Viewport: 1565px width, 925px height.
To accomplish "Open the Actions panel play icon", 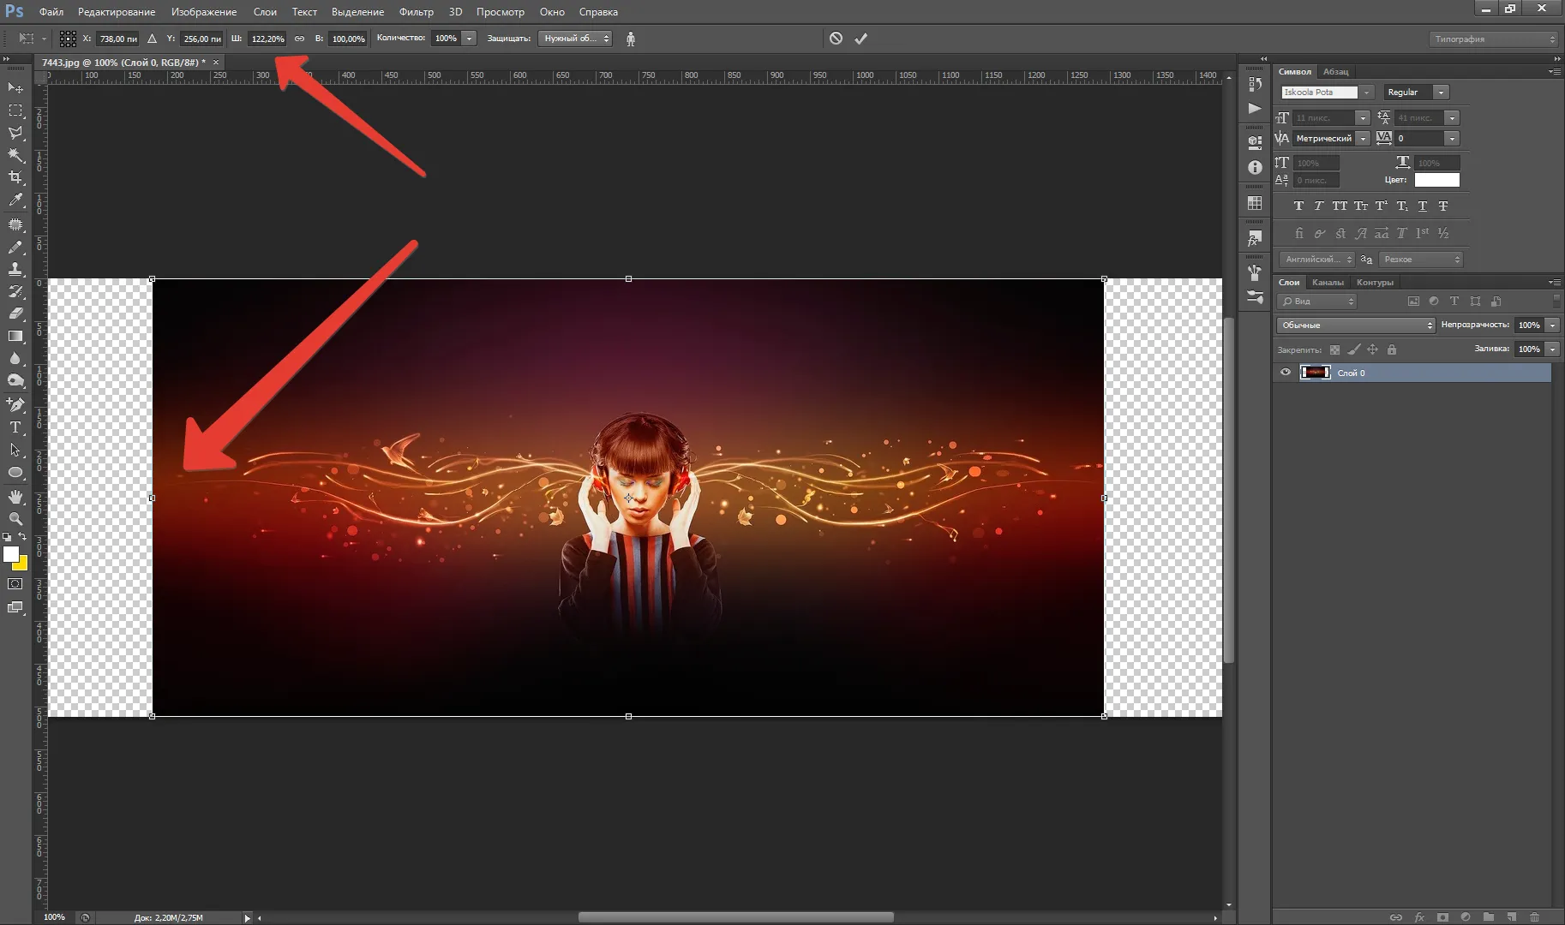I will tap(1255, 108).
